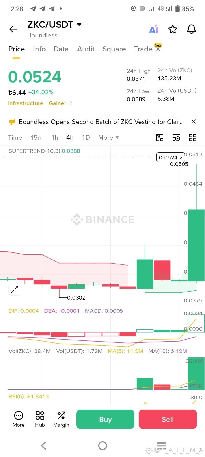205x457 pixels.
Task: Tap the MACD: 0.0005 indicator value
Action: point(104,311)
